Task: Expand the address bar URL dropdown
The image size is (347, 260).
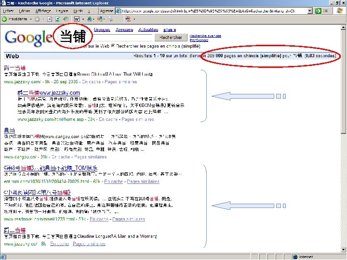Action: pyautogui.click(x=310, y=11)
